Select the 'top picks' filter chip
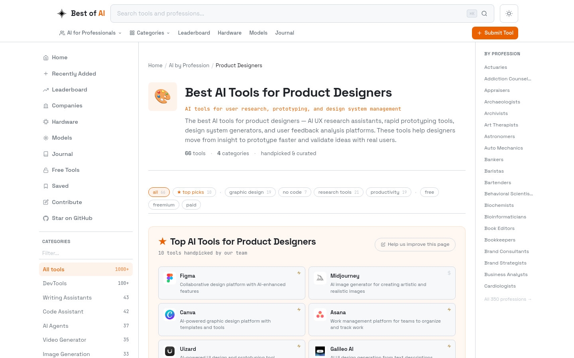 click(195, 192)
